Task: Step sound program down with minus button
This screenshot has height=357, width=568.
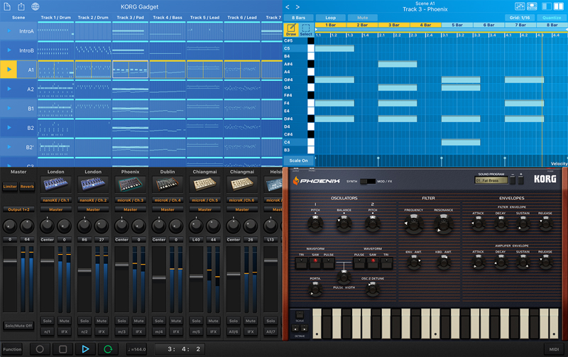Action: [x=513, y=179]
